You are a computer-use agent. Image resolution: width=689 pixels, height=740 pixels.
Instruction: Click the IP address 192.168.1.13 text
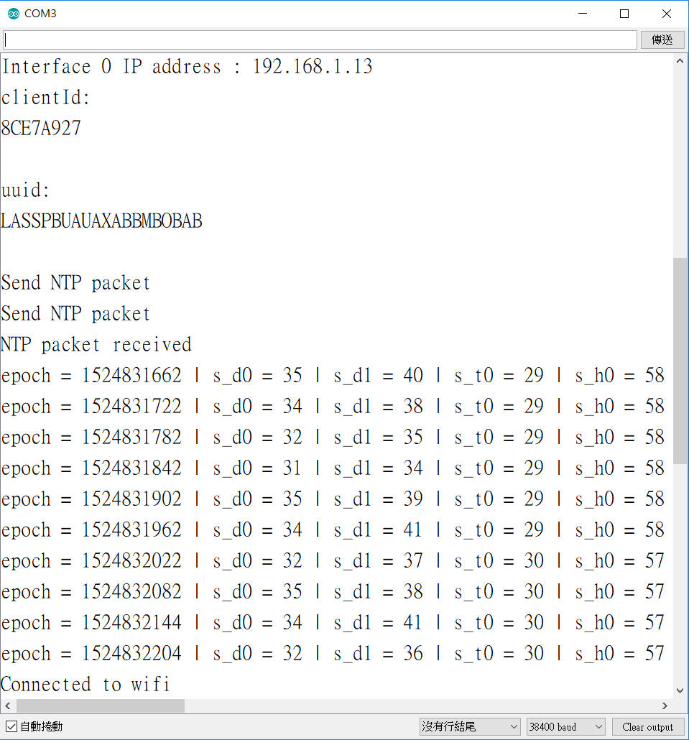313,67
